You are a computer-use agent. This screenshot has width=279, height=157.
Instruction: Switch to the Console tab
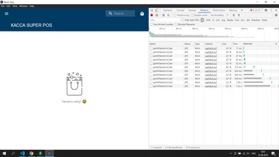point(180,10)
